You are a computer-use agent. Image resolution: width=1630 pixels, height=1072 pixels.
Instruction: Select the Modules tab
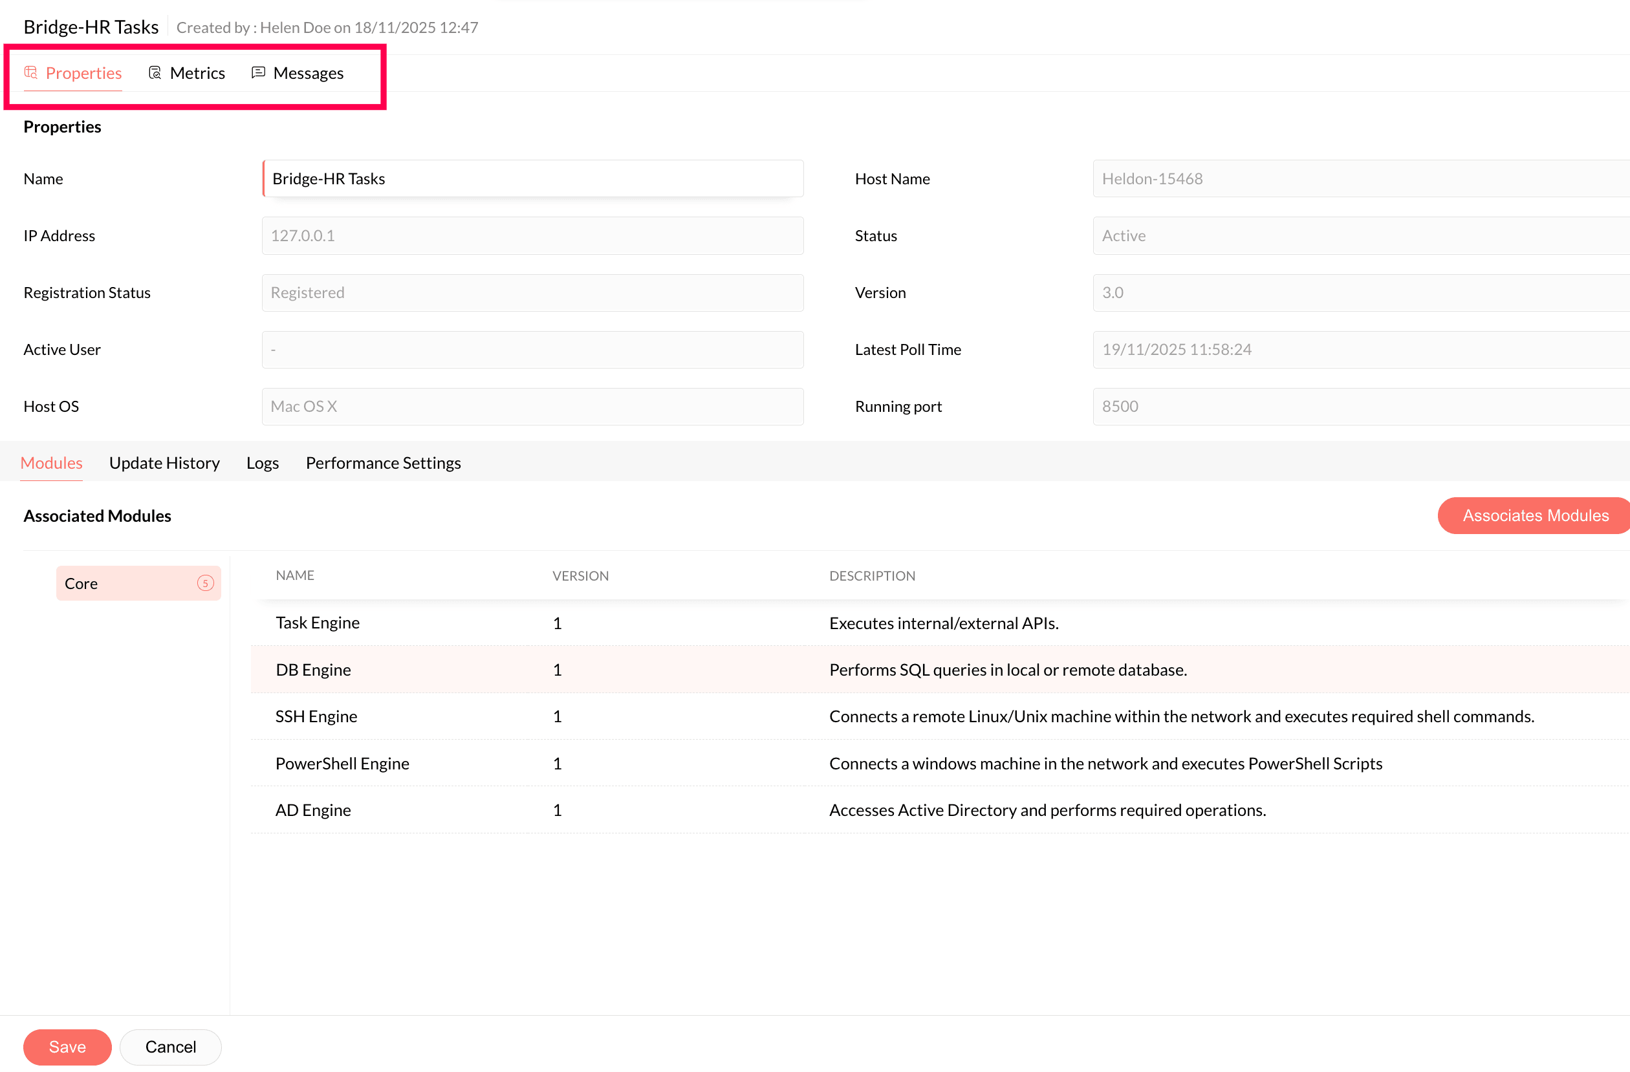[51, 463]
